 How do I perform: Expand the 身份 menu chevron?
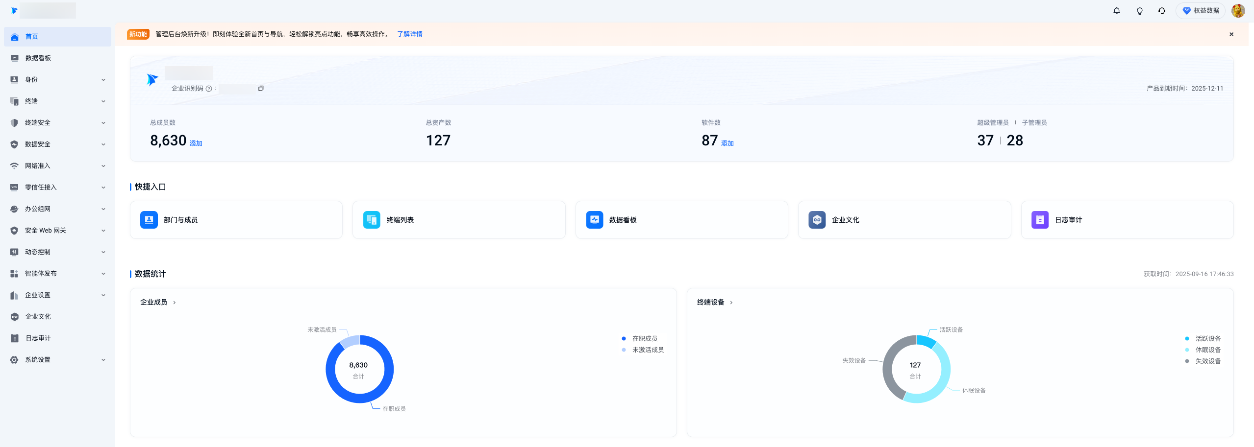coord(103,80)
